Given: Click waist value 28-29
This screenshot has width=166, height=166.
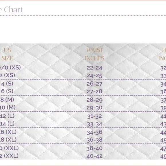Looking at the screenshot, I should pos(94,100).
